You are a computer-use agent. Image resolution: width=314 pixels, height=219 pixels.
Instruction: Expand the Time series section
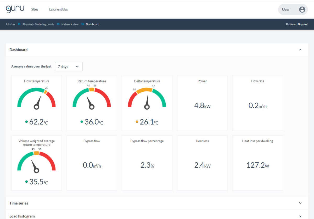(x=300, y=203)
